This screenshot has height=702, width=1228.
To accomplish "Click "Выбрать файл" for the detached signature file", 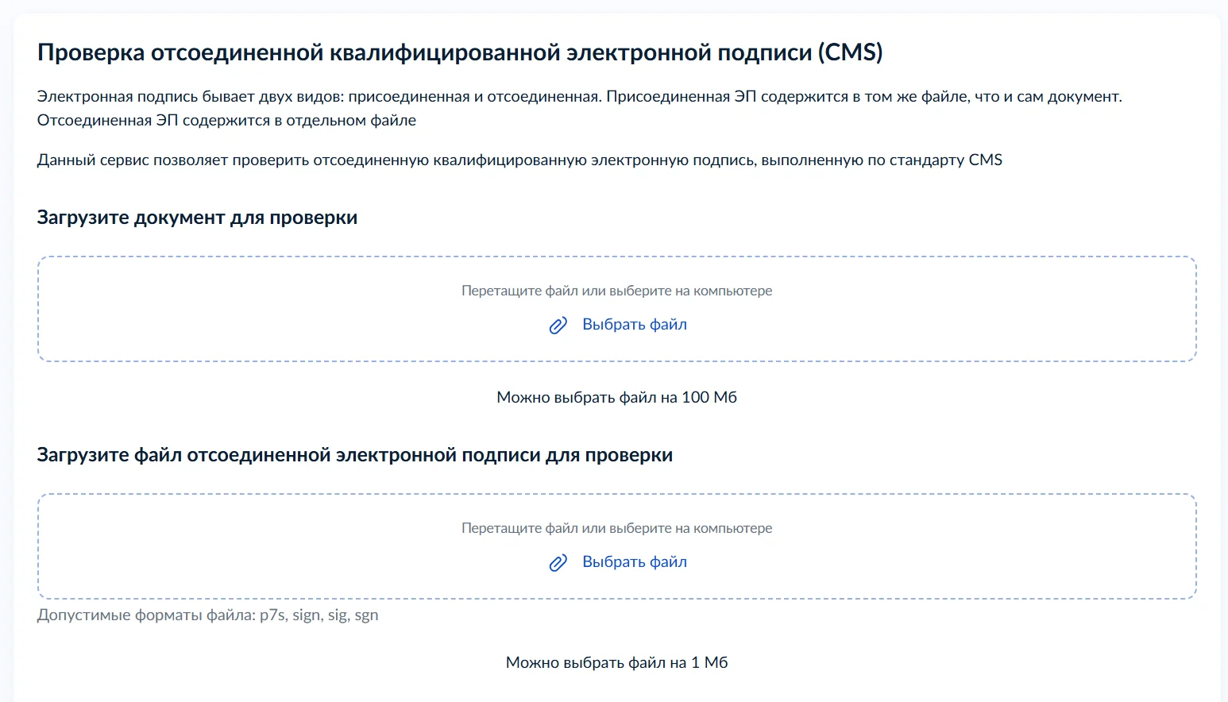I will coord(634,561).
